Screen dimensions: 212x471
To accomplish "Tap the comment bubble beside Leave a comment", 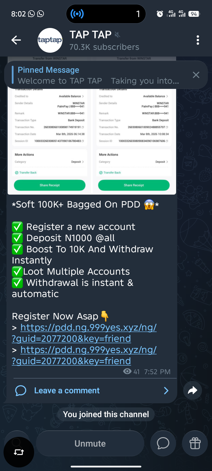I will [21, 391].
